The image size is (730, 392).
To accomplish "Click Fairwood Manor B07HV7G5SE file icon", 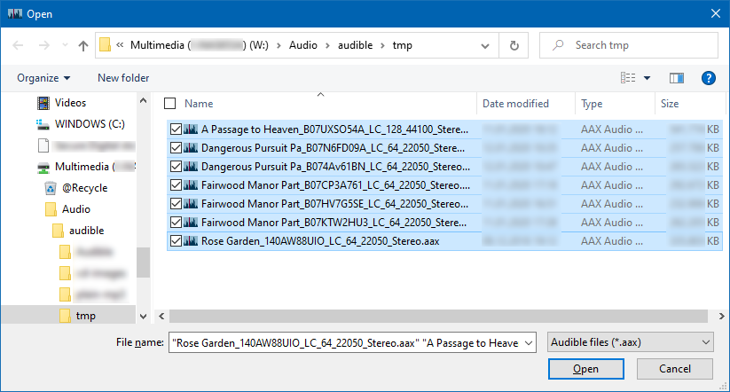I will [191, 203].
